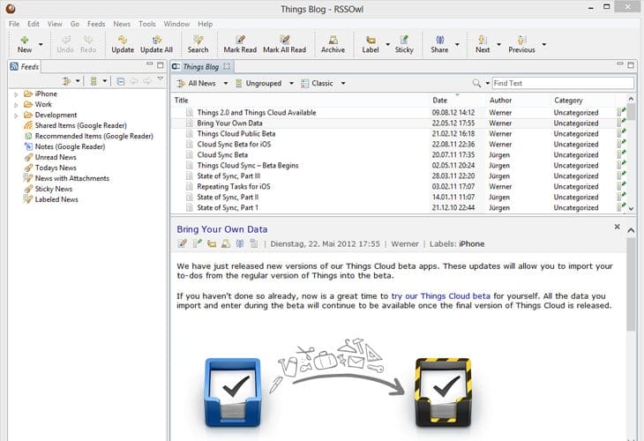Open the Share dropdown arrow
This screenshot has height=441, width=644.
click(457, 44)
